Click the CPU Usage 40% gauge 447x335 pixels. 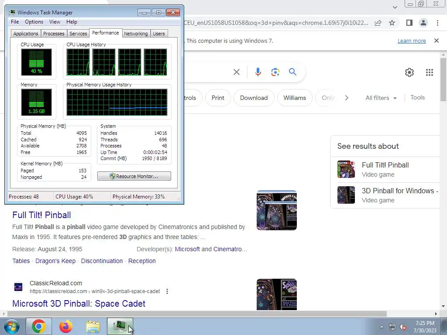36,62
